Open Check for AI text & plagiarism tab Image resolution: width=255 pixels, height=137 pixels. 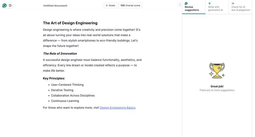[240, 7]
